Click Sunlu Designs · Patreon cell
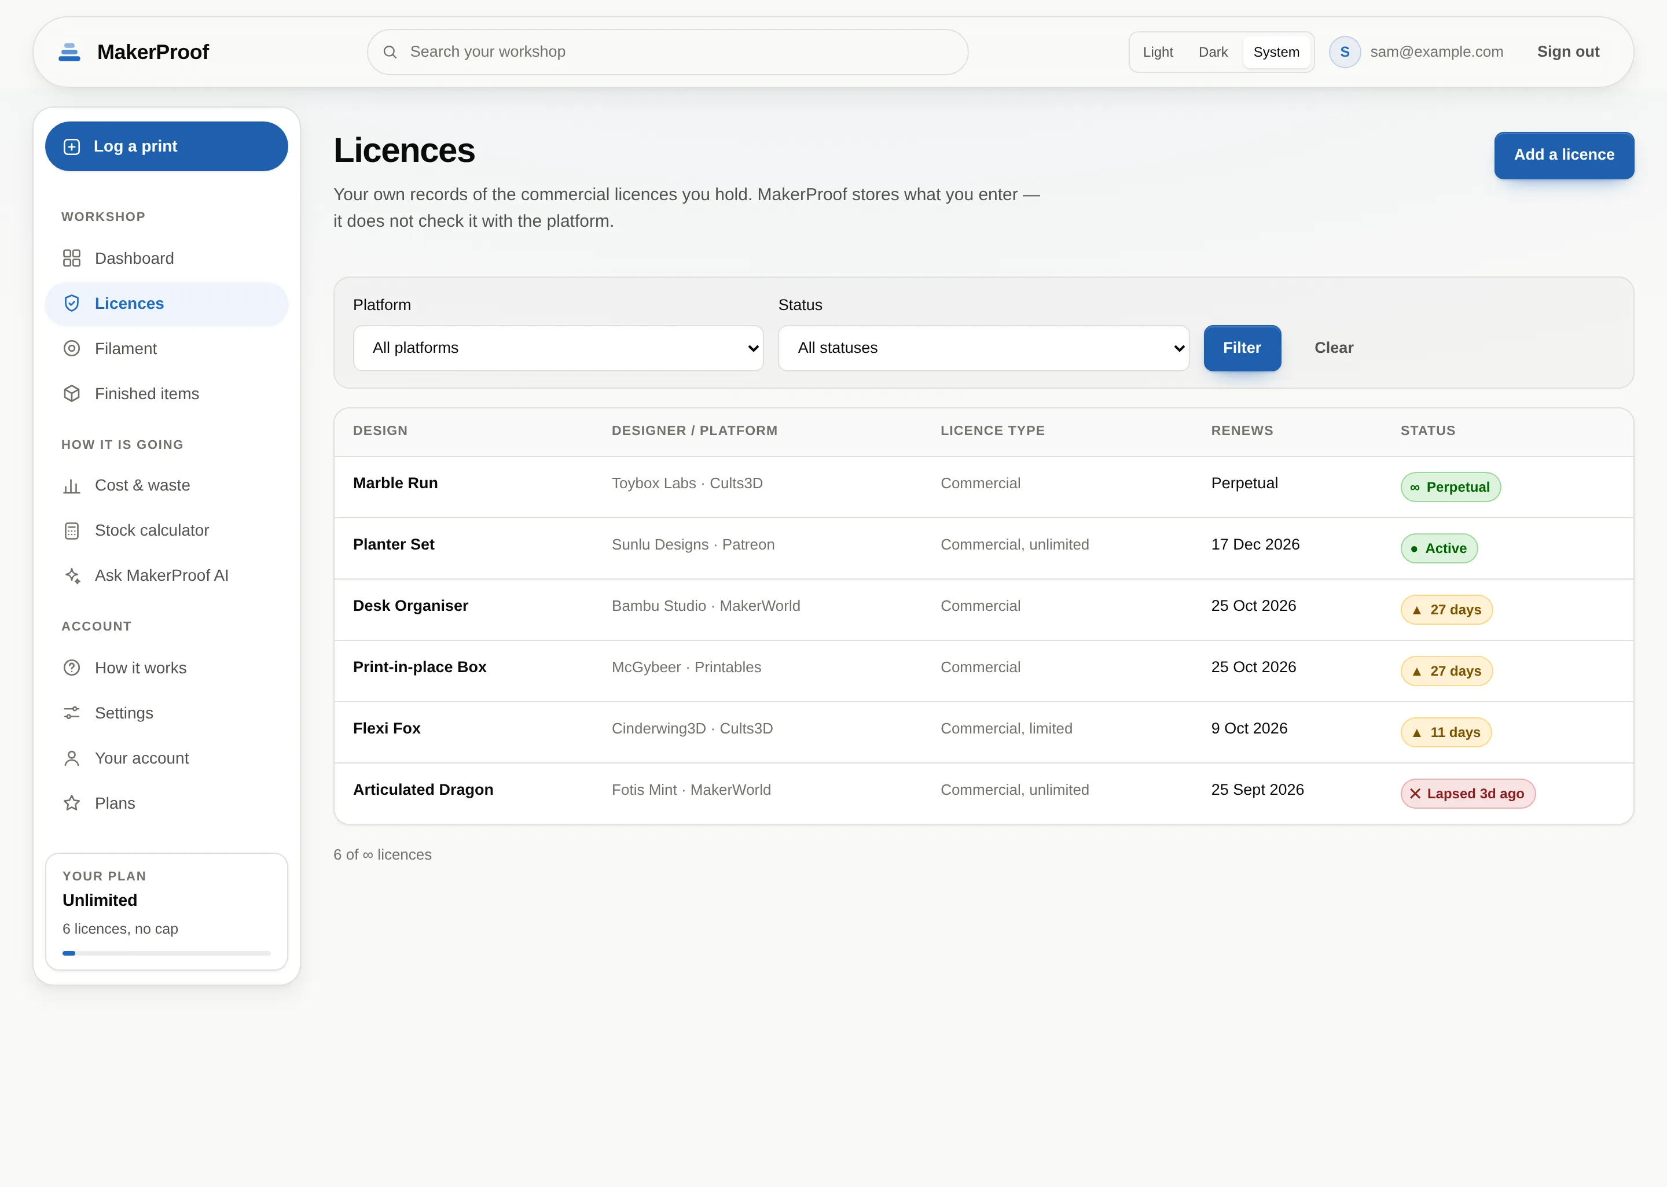This screenshot has width=1667, height=1187. [x=693, y=544]
